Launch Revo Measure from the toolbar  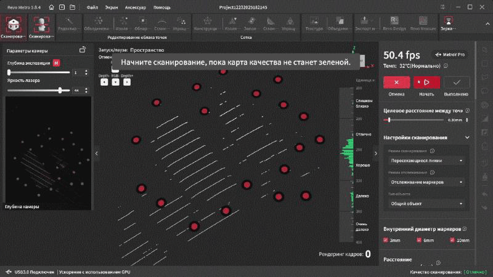click(x=423, y=24)
